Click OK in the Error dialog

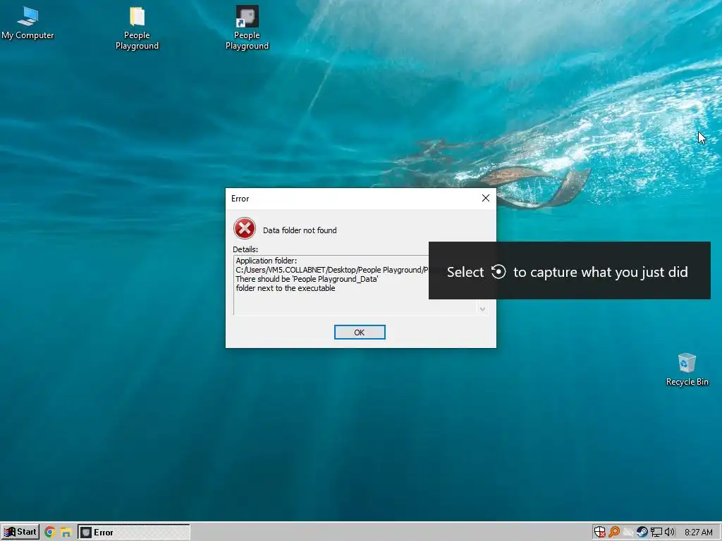coord(360,332)
